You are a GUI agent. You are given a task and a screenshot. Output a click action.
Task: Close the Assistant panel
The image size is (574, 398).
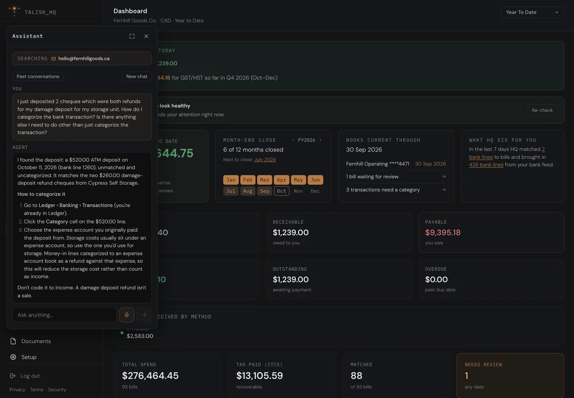146,36
